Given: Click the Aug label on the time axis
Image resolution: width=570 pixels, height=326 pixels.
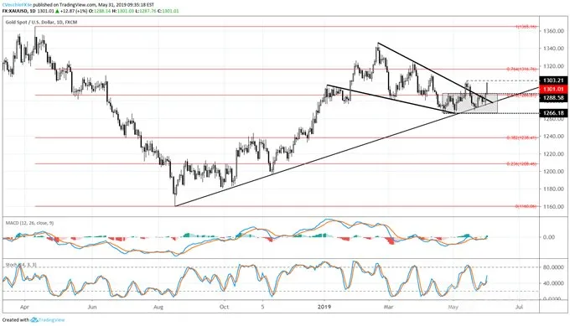Looking at the screenshot, I should click(158, 307).
